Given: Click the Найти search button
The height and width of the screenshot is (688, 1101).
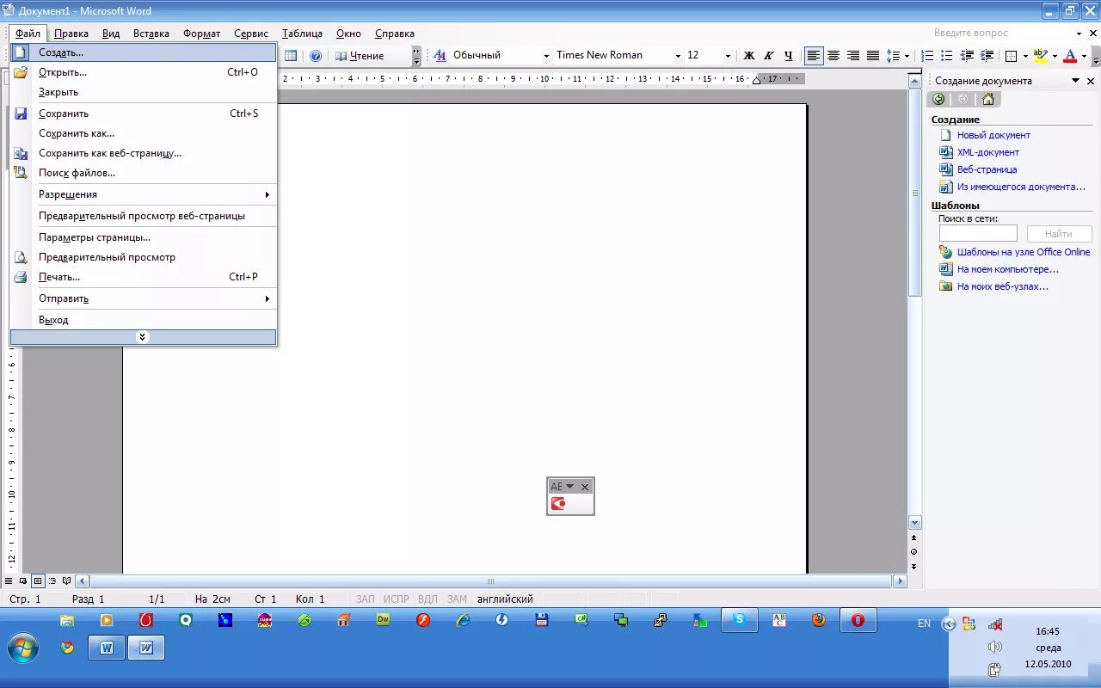Looking at the screenshot, I should [x=1058, y=234].
